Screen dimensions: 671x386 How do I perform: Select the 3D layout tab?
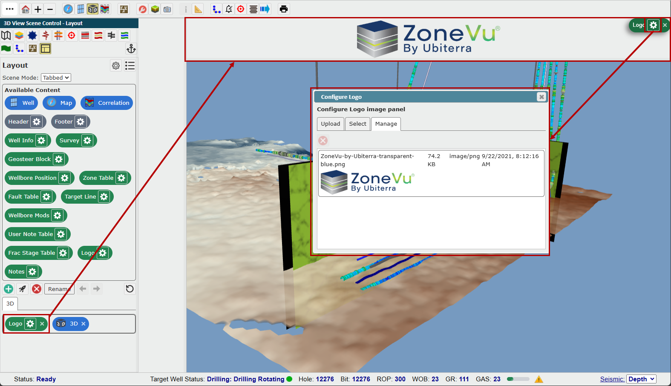(x=10, y=304)
